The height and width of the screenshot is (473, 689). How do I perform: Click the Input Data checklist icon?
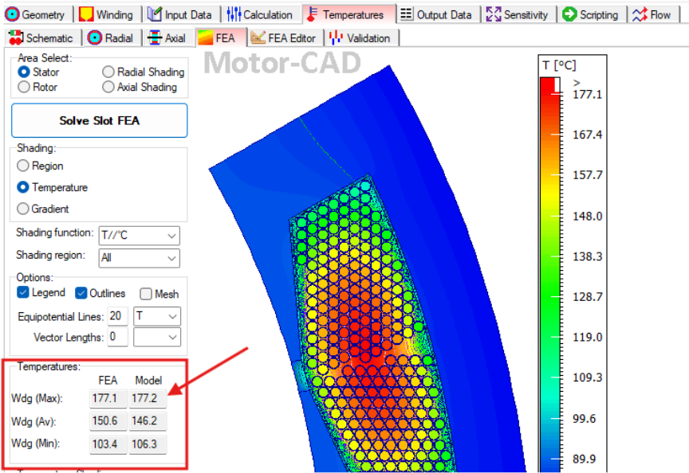[x=155, y=14]
